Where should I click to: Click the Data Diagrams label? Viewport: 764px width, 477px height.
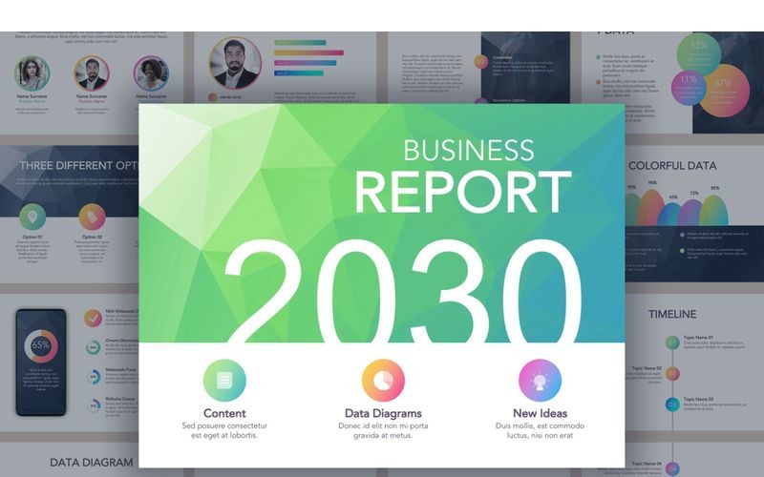coord(383,413)
